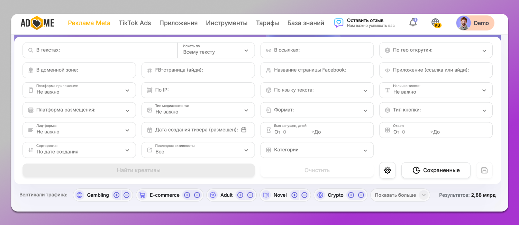Image resolution: width=519 pixels, height=225 pixels.
Task: Click the feedback heart chat icon
Action: click(338, 23)
